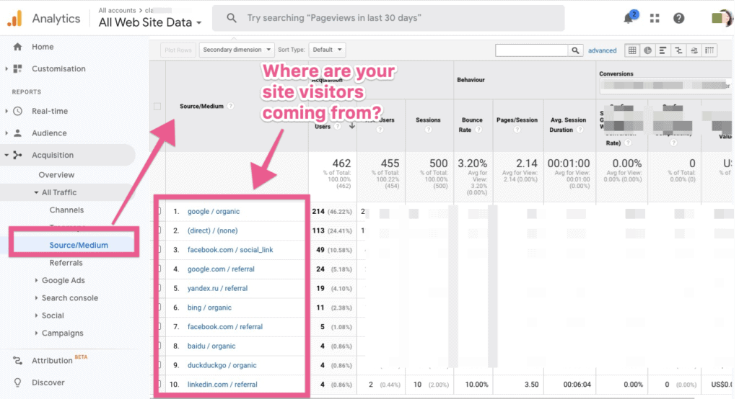Expand the Audience reports section
Image resolution: width=739 pixels, height=399 pixels.
pyautogui.click(x=6, y=133)
